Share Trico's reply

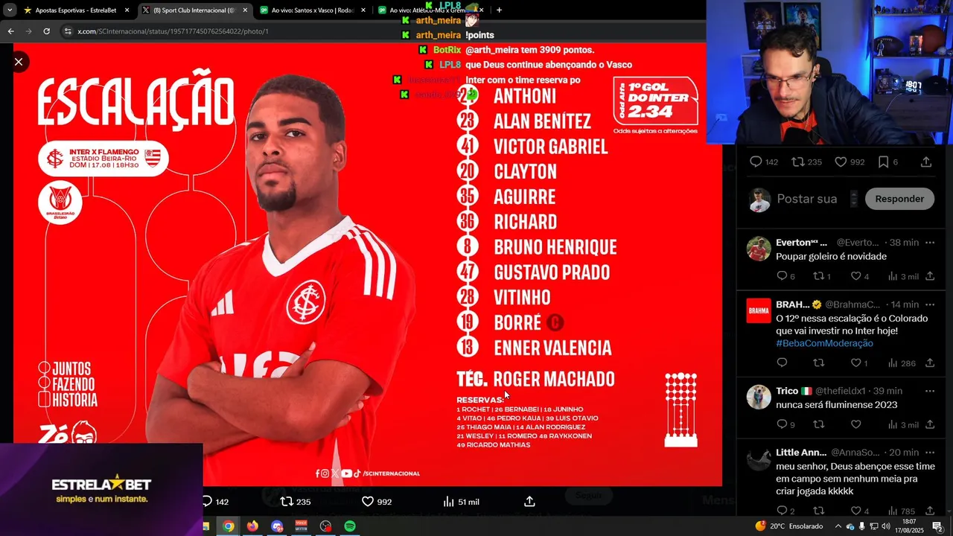929,424
